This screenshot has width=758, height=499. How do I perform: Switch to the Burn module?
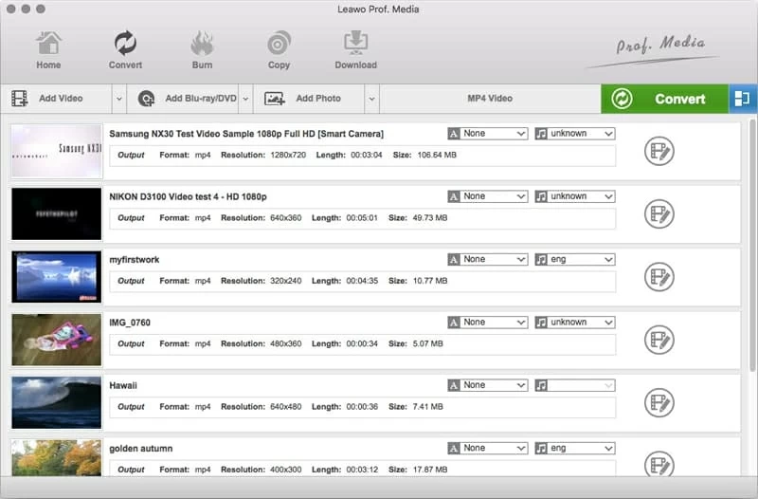pyautogui.click(x=202, y=50)
